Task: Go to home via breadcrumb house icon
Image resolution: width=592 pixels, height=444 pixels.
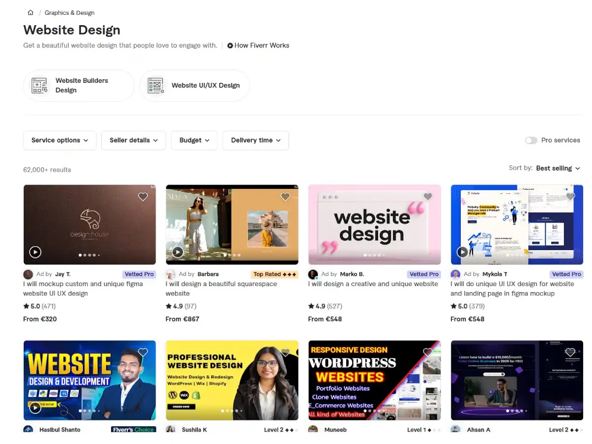Action: (x=31, y=12)
